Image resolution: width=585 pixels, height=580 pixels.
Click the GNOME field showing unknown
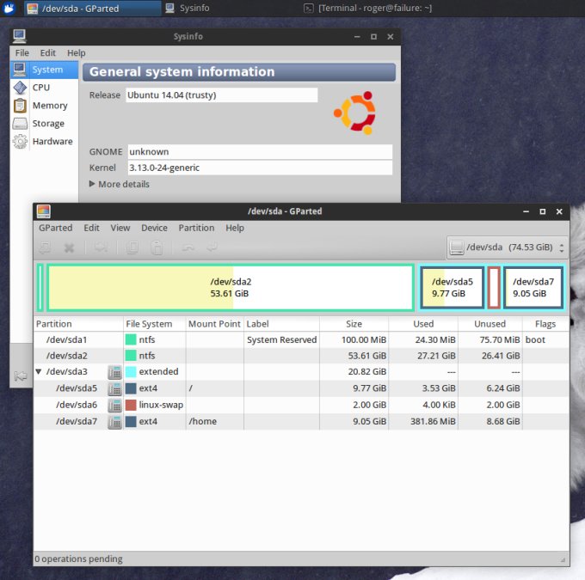click(260, 152)
